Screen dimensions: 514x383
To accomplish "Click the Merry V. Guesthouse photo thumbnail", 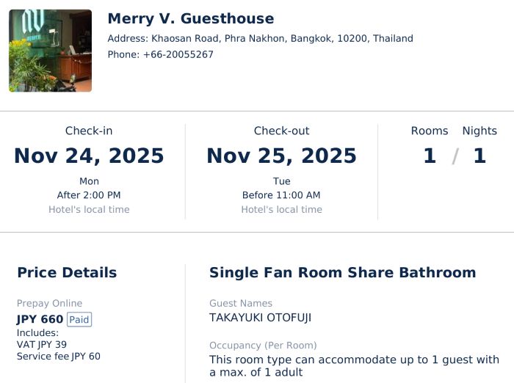I will 50,51.
